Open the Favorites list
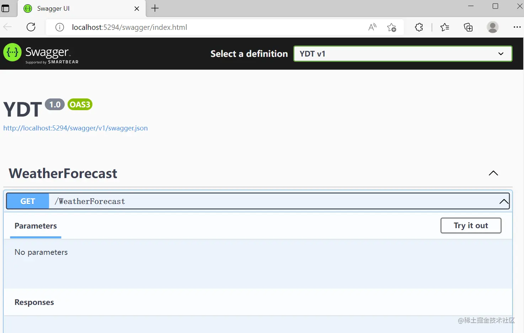 tap(445, 27)
